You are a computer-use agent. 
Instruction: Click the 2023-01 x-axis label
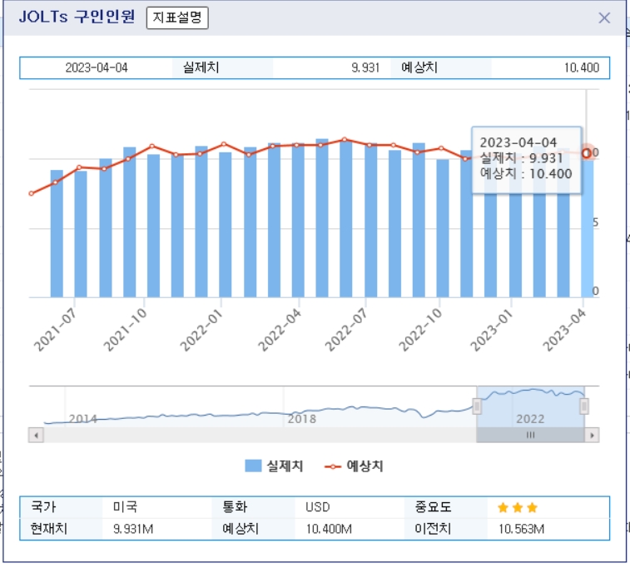pos(492,330)
